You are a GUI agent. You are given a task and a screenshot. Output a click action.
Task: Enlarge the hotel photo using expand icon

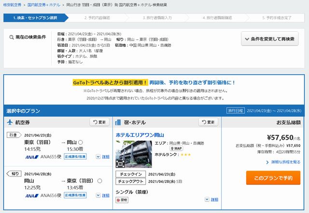pos(120,163)
